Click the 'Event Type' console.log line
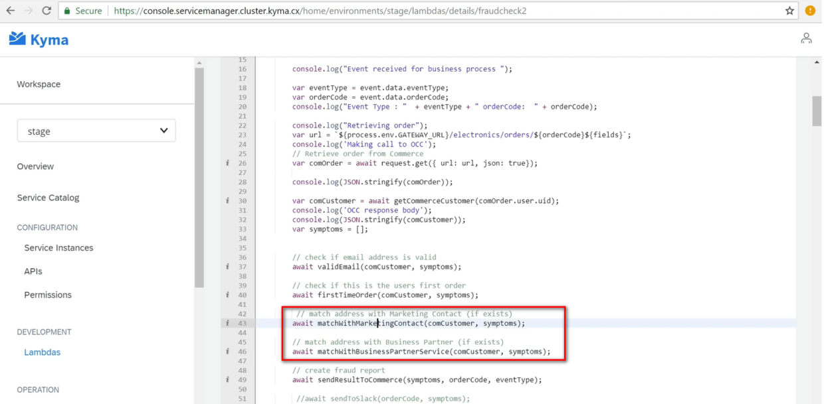This screenshot has width=824, height=404. pyautogui.click(x=445, y=107)
